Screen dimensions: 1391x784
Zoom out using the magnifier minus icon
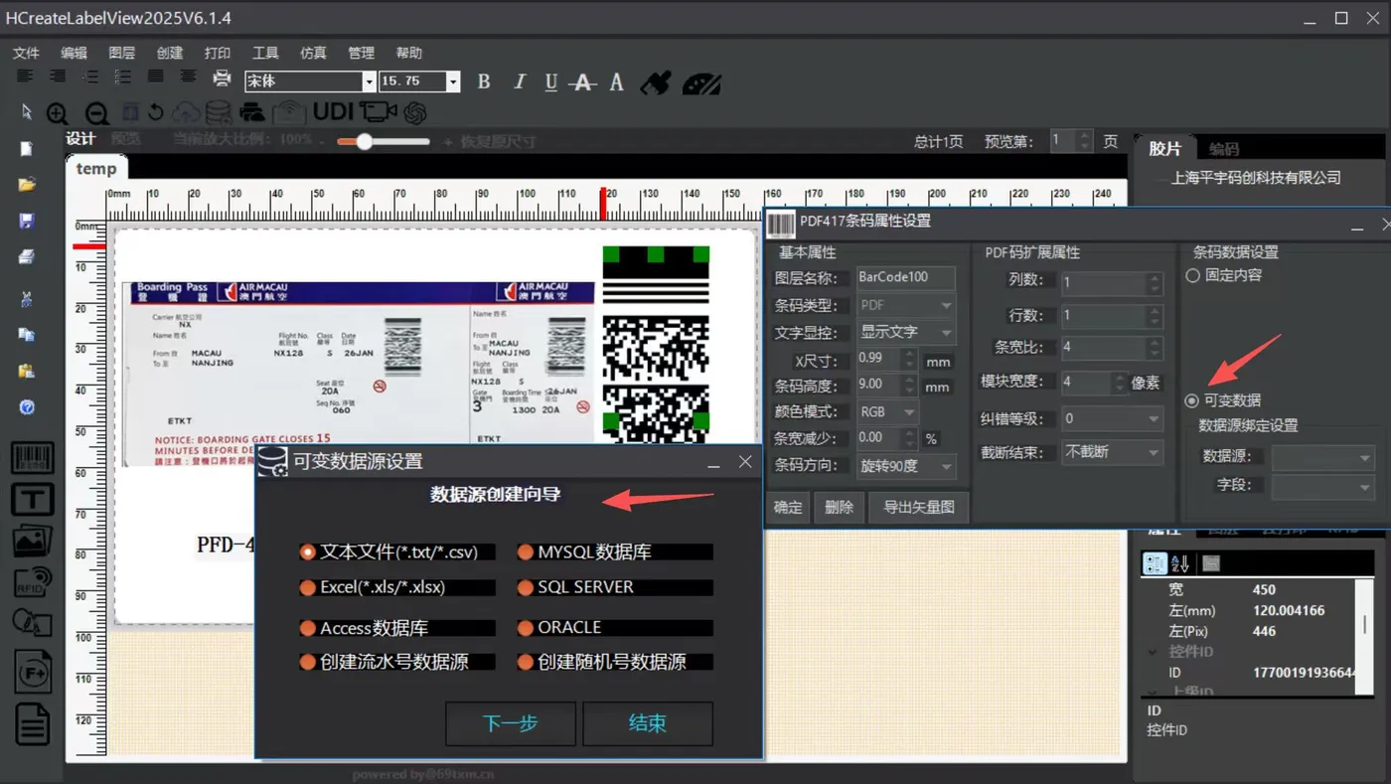96,113
